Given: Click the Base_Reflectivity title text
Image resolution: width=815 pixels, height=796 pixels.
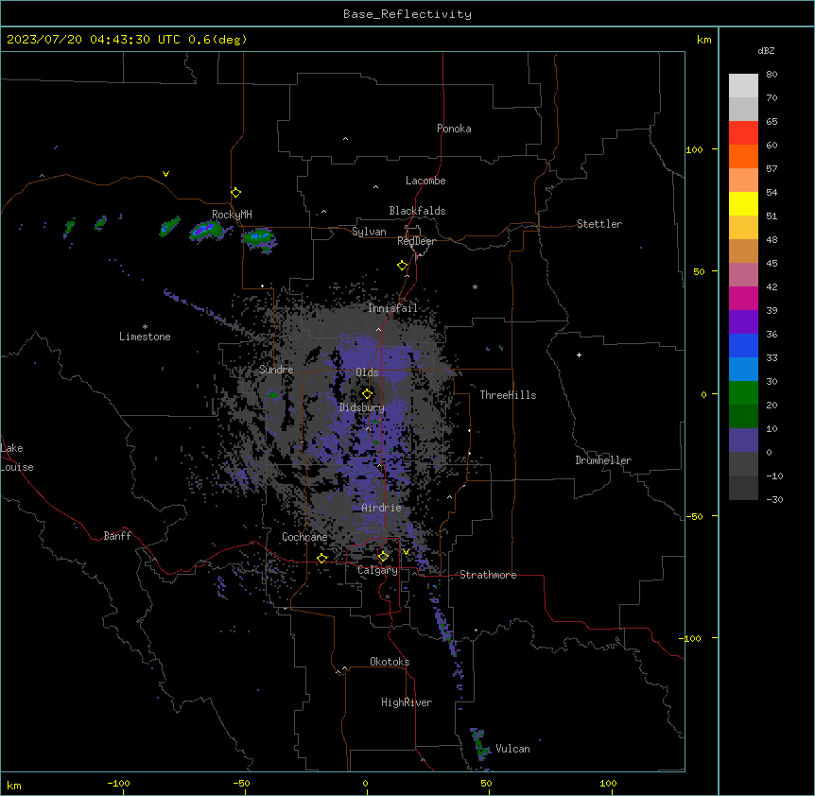Looking at the screenshot, I should (407, 14).
